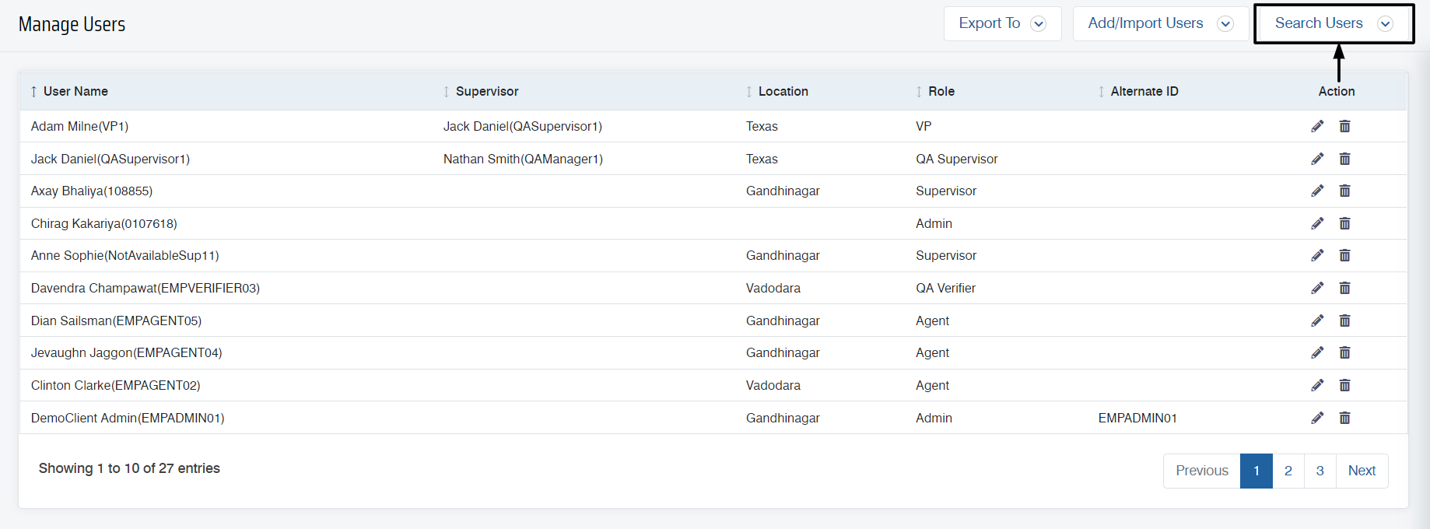Click the Agent role in Jevaughn Jaggon's row
The height and width of the screenshot is (529, 1430).
932,352
